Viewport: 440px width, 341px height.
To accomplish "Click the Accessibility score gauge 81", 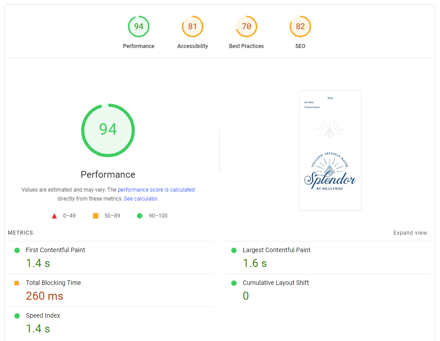I will [193, 26].
